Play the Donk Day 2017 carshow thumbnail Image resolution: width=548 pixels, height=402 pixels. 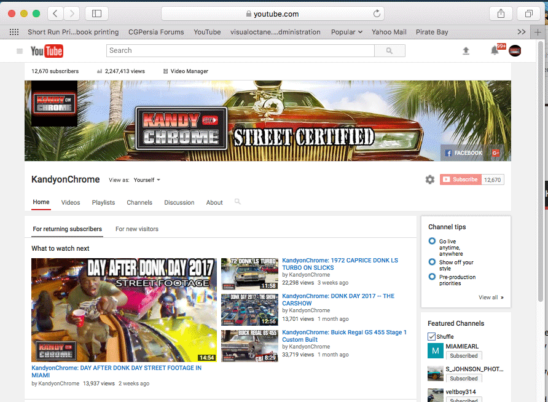tap(249, 310)
